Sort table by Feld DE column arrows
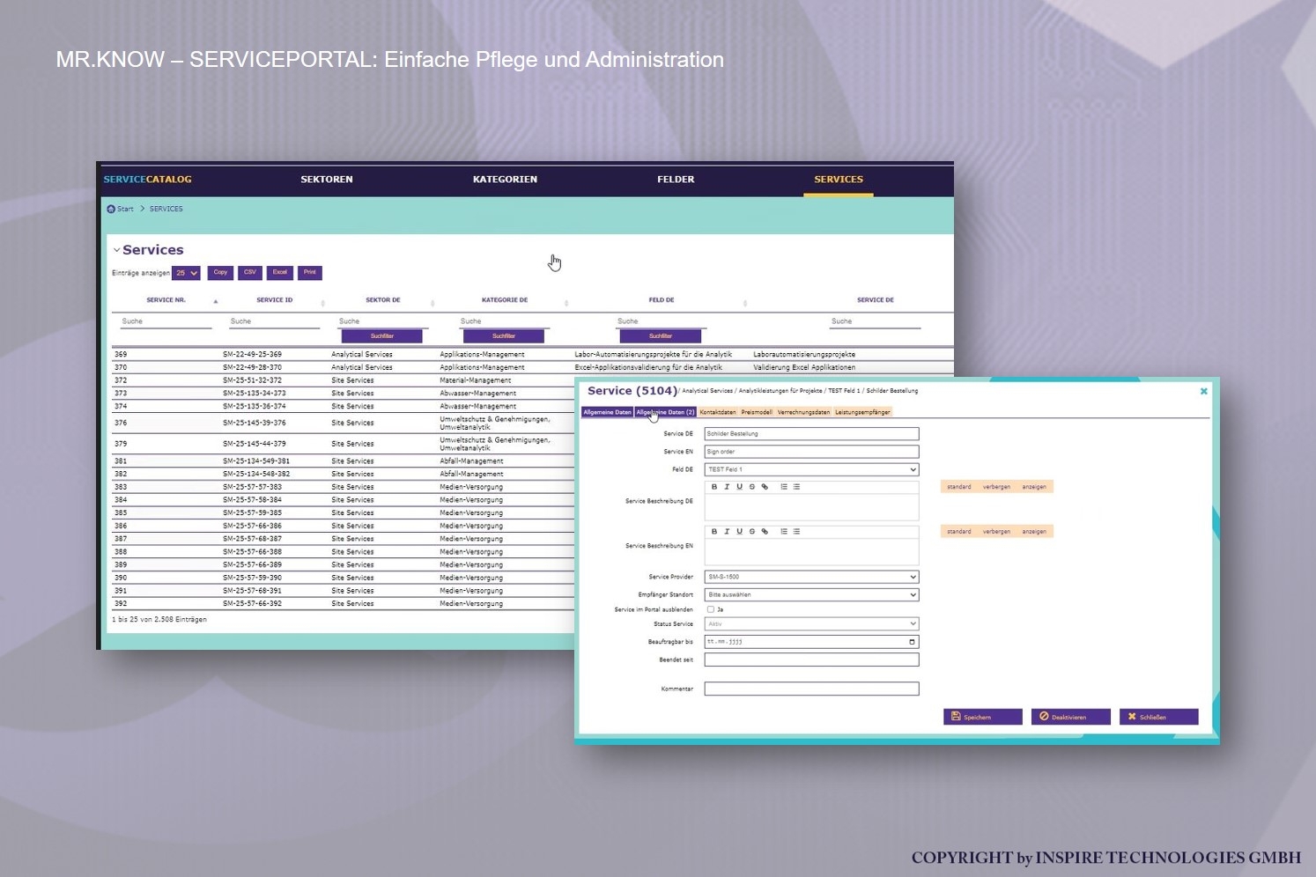 (744, 303)
